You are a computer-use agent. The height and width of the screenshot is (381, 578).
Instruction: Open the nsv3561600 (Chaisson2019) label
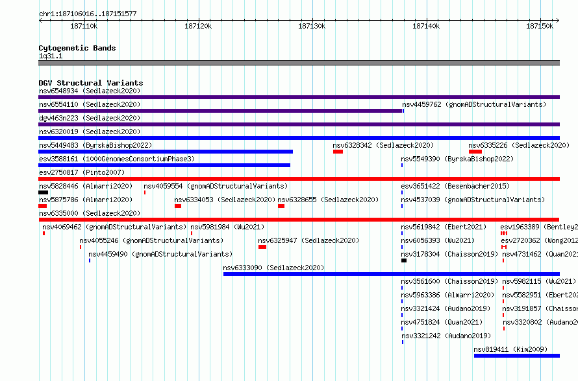[449, 281]
